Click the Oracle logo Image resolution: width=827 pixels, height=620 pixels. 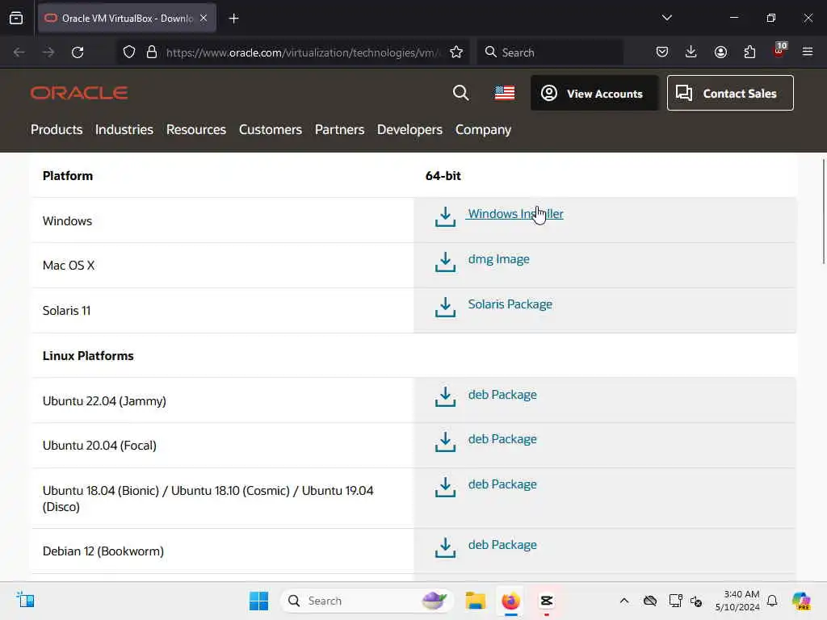pos(79,94)
